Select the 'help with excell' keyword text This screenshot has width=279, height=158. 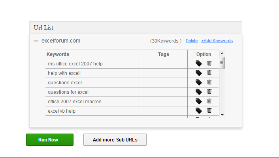[x=64, y=73]
